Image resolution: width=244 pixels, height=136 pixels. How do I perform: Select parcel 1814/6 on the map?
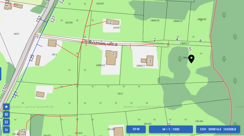[199, 121]
